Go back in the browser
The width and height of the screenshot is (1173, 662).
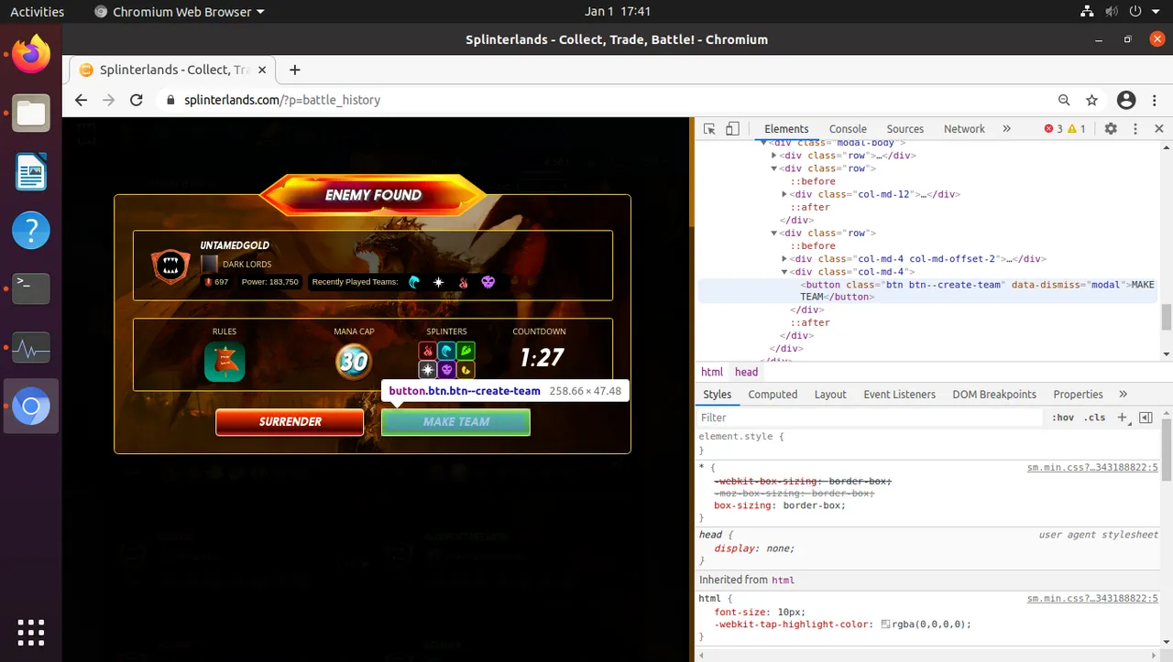82,100
